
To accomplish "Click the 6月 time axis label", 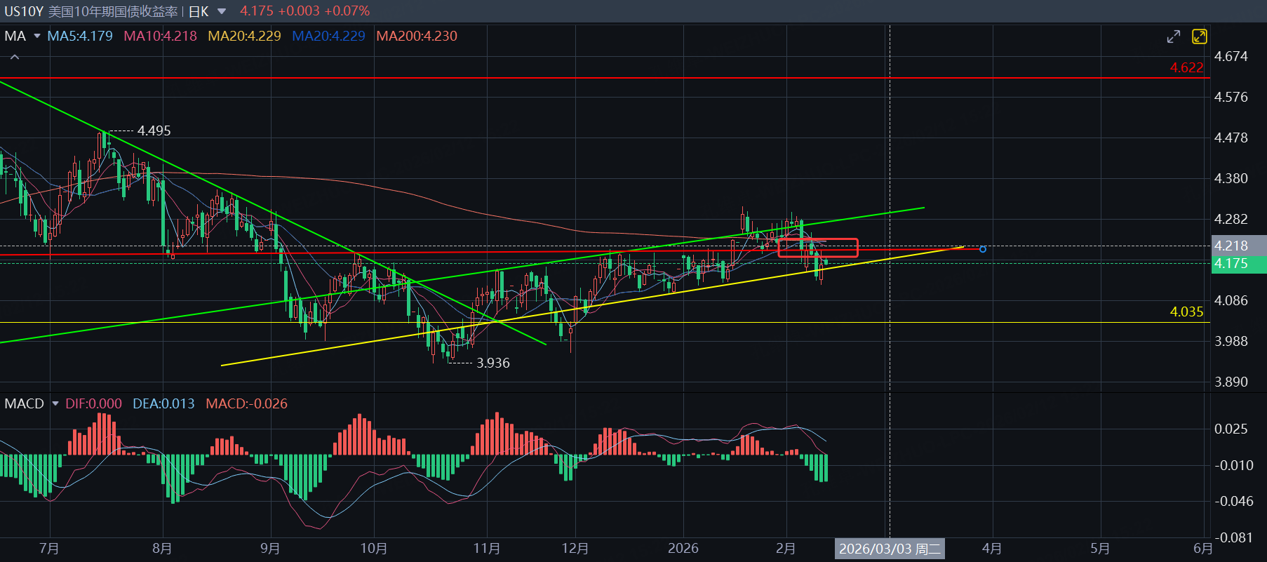I will 1203,549.
